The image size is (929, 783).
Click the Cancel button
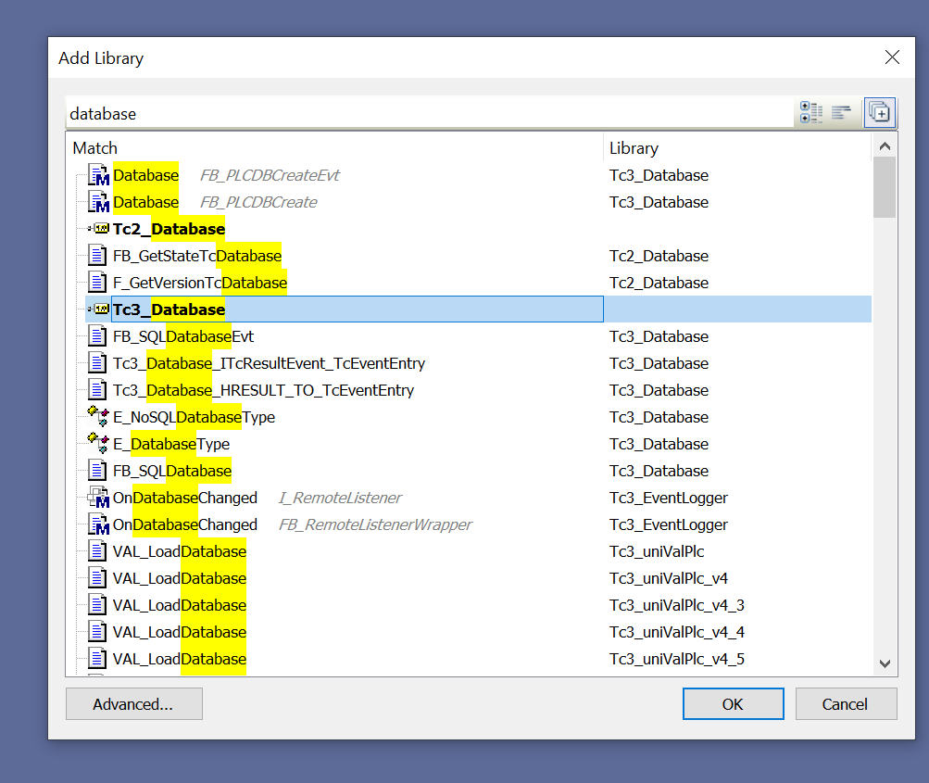846,703
